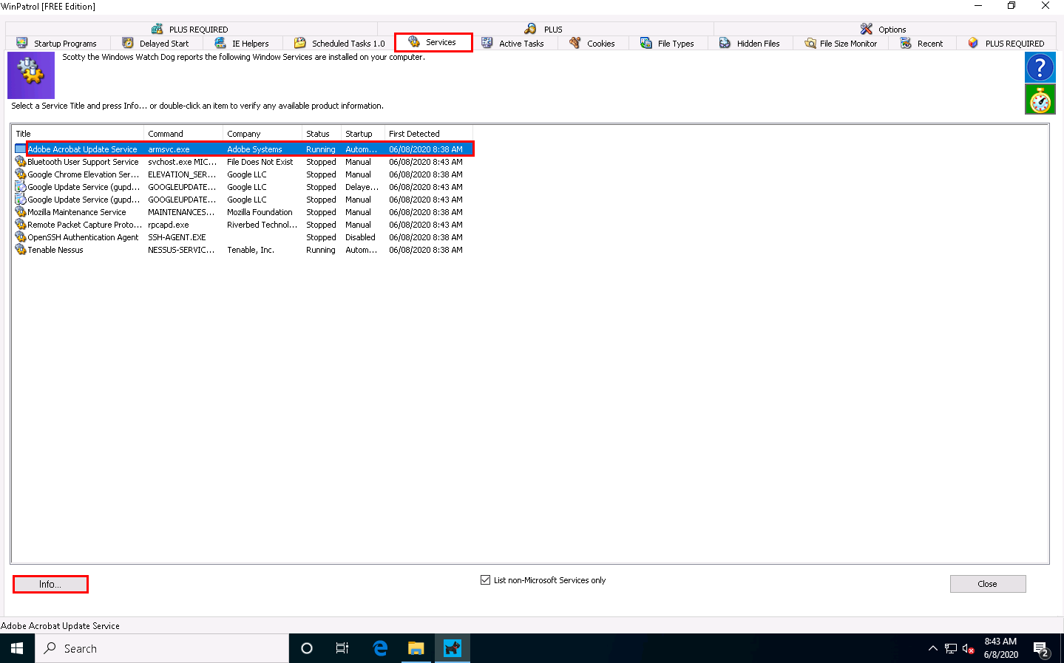Sort by the Startup column header
Image resolution: width=1064 pixels, height=663 pixels.
point(363,134)
